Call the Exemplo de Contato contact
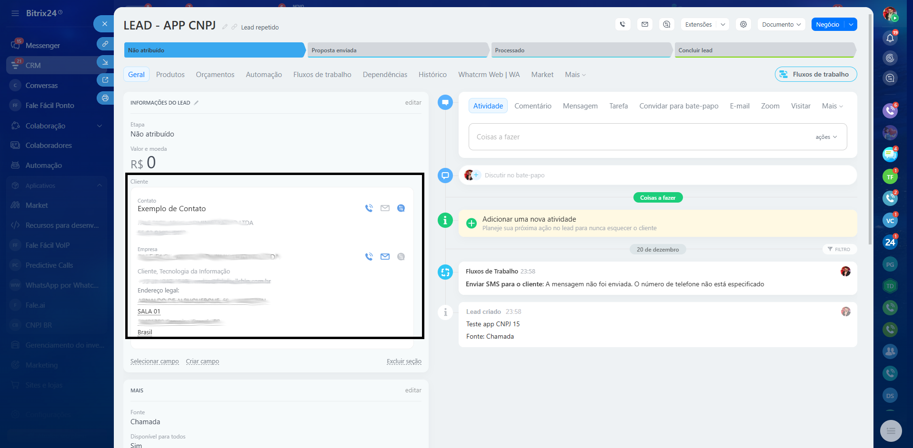Image resolution: width=913 pixels, height=448 pixels. click(x=369, y=208)
